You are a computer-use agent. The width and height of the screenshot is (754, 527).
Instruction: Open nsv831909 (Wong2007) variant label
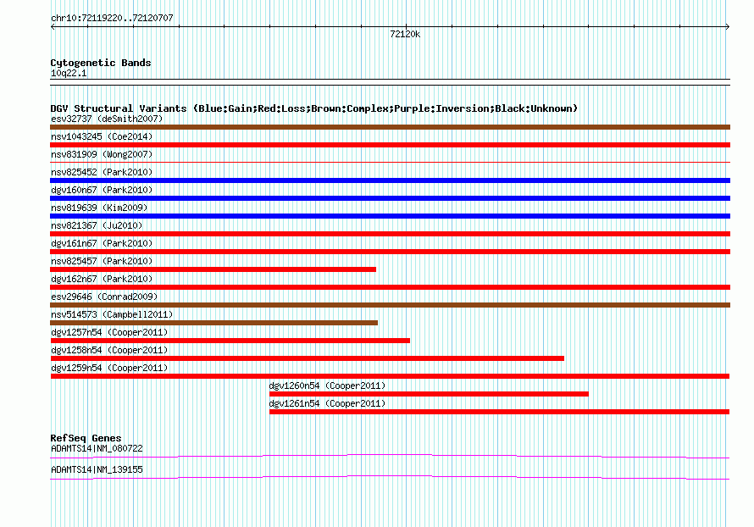point(102,154)
